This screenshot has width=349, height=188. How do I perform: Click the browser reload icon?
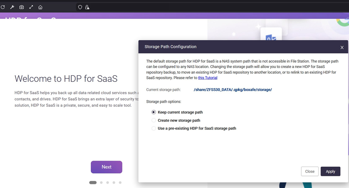3,7
